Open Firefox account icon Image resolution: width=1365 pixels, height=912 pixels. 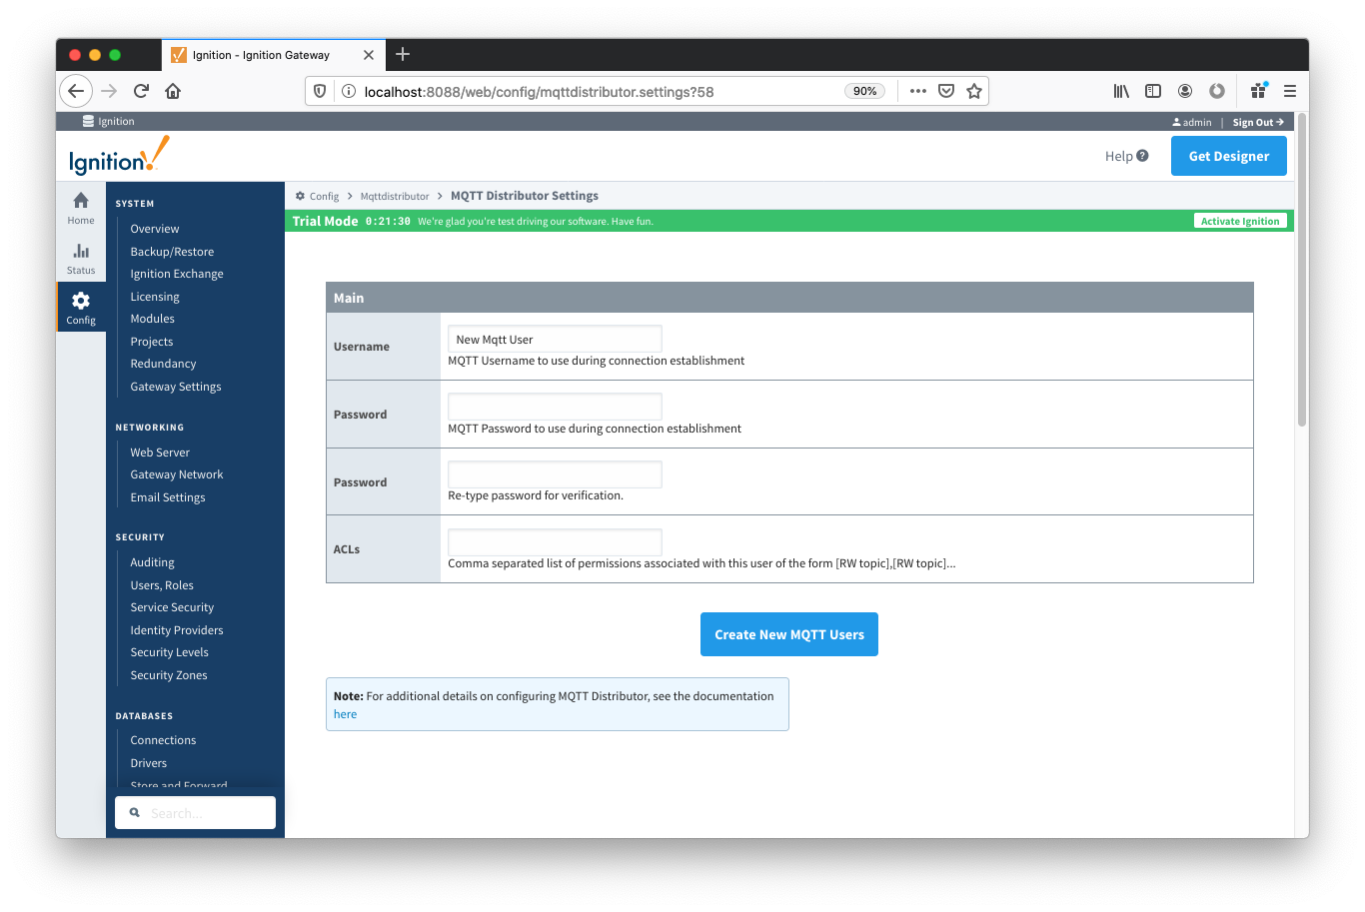click(x=1185, y=91)
